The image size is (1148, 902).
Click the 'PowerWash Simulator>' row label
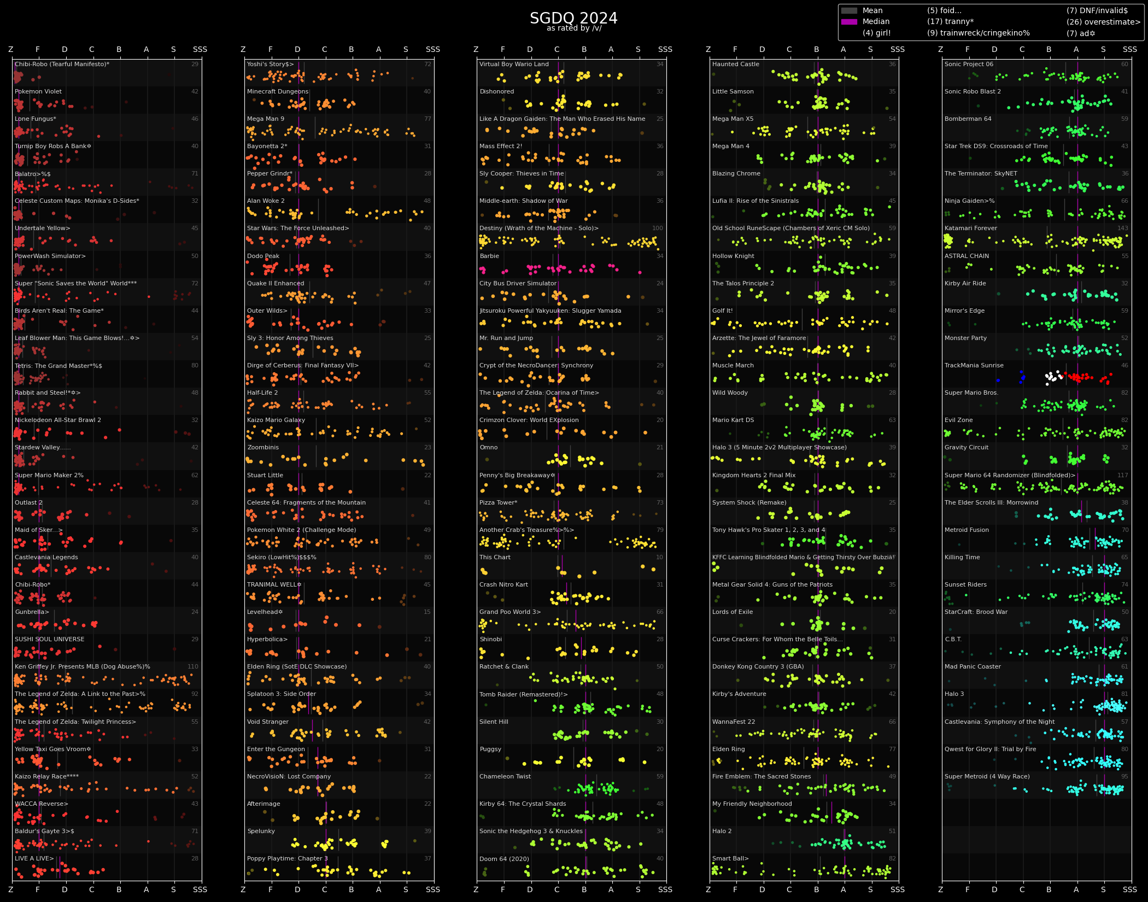pos(50,256)
